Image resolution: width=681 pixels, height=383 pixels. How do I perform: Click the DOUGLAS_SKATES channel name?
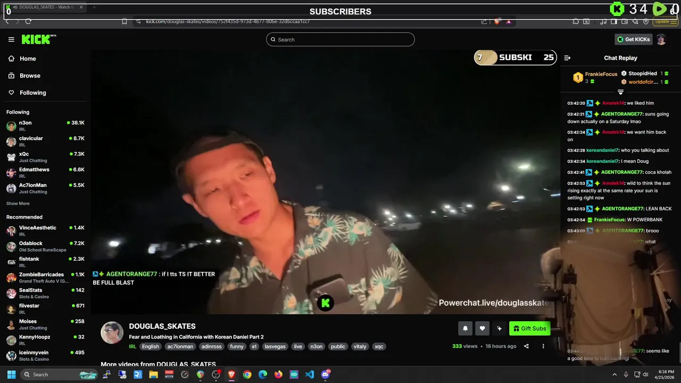click(x=162, y=326)
